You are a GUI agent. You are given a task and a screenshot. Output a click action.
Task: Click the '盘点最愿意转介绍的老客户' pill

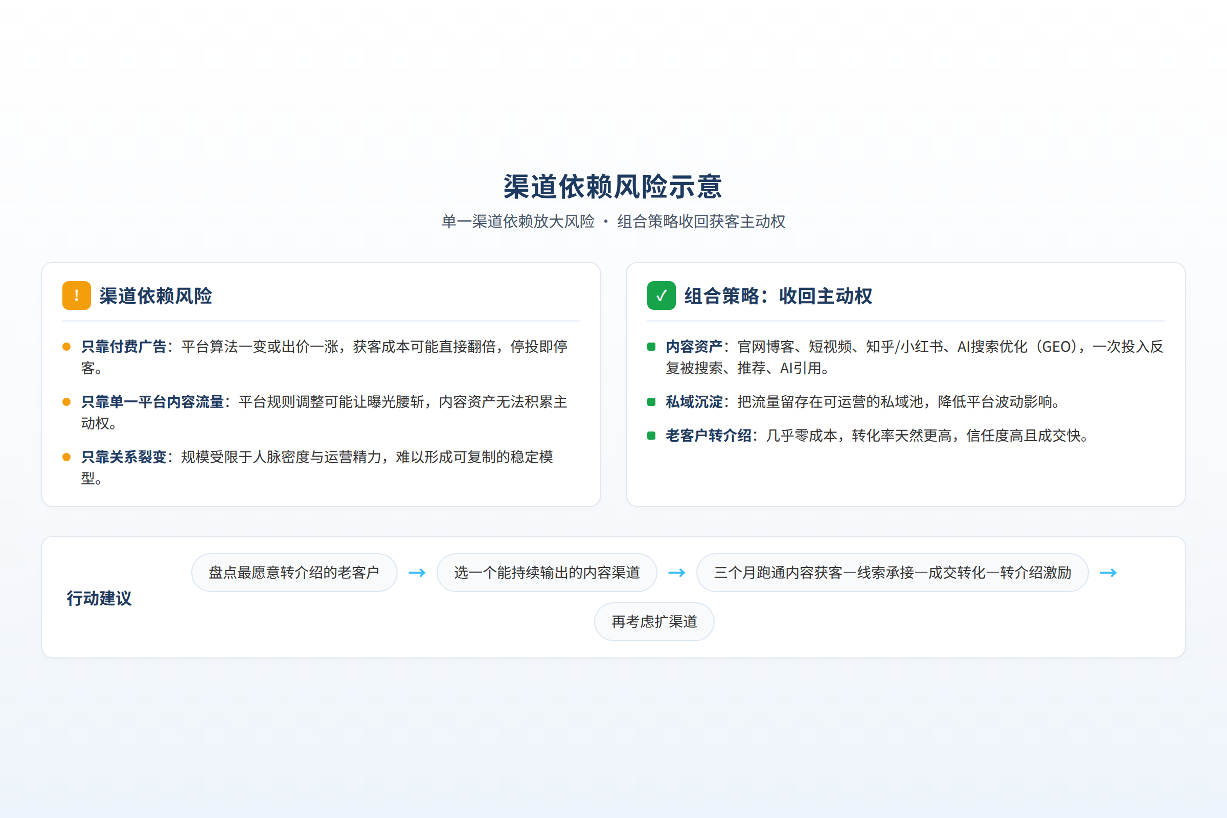tap(294, 572)
